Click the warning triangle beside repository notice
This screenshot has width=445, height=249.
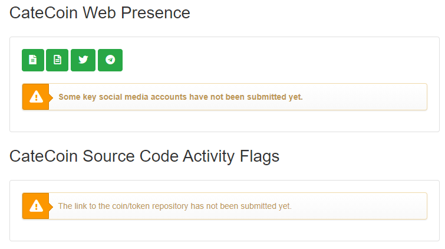click(x=36, y=206)
